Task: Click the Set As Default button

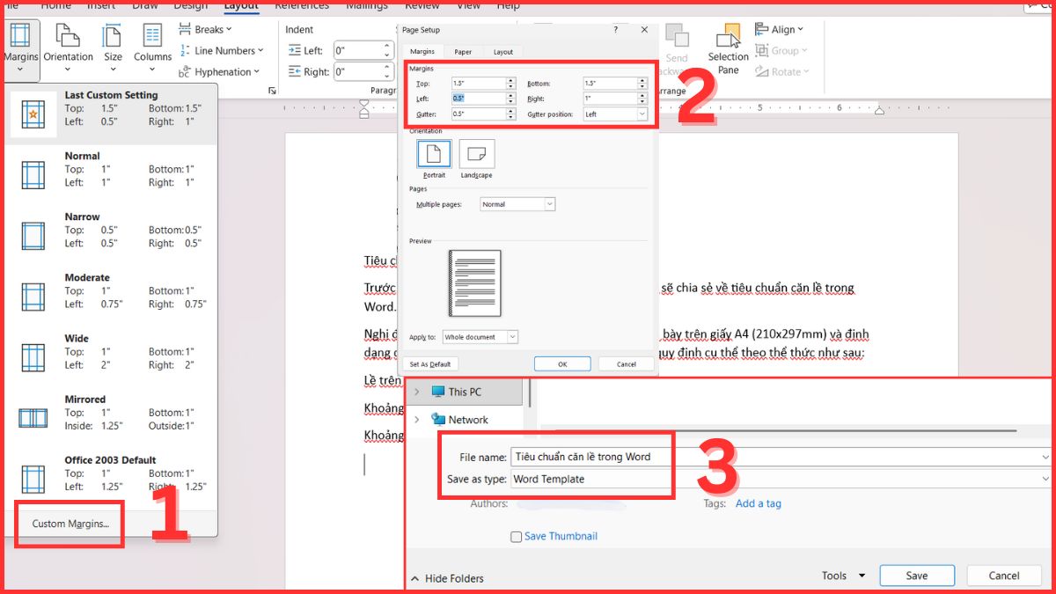Action: [x=431, y=363]
